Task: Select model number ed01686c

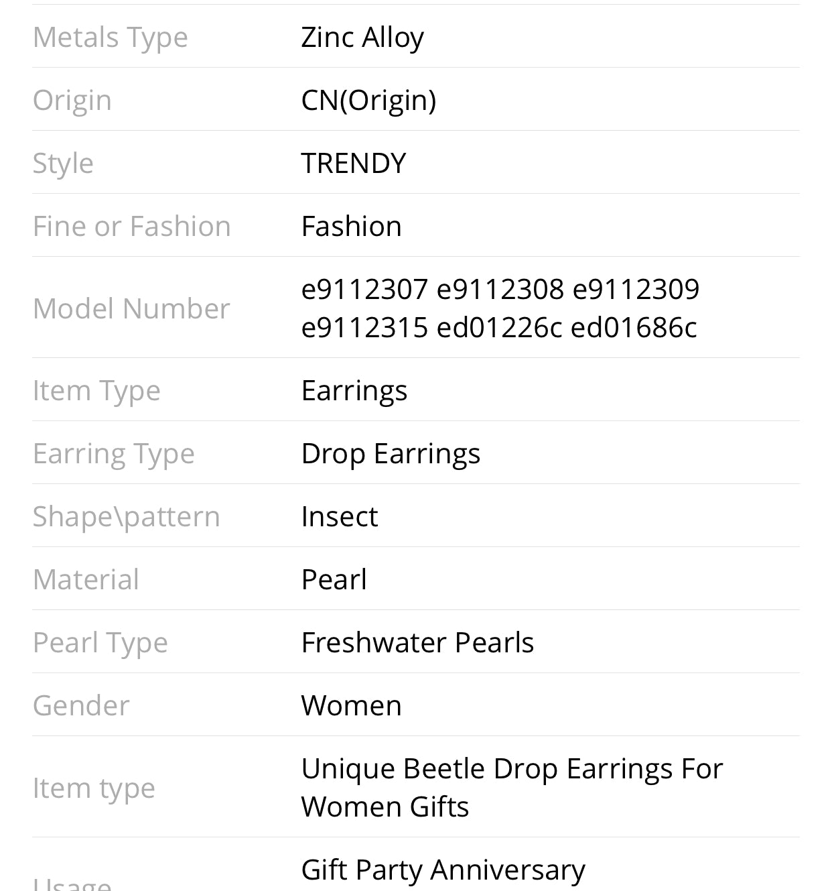Action: click(x=634, y=327)
